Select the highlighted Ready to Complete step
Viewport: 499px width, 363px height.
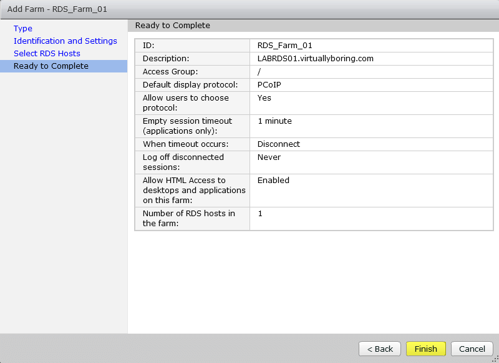pyautogui.click(x=46, y=66)
